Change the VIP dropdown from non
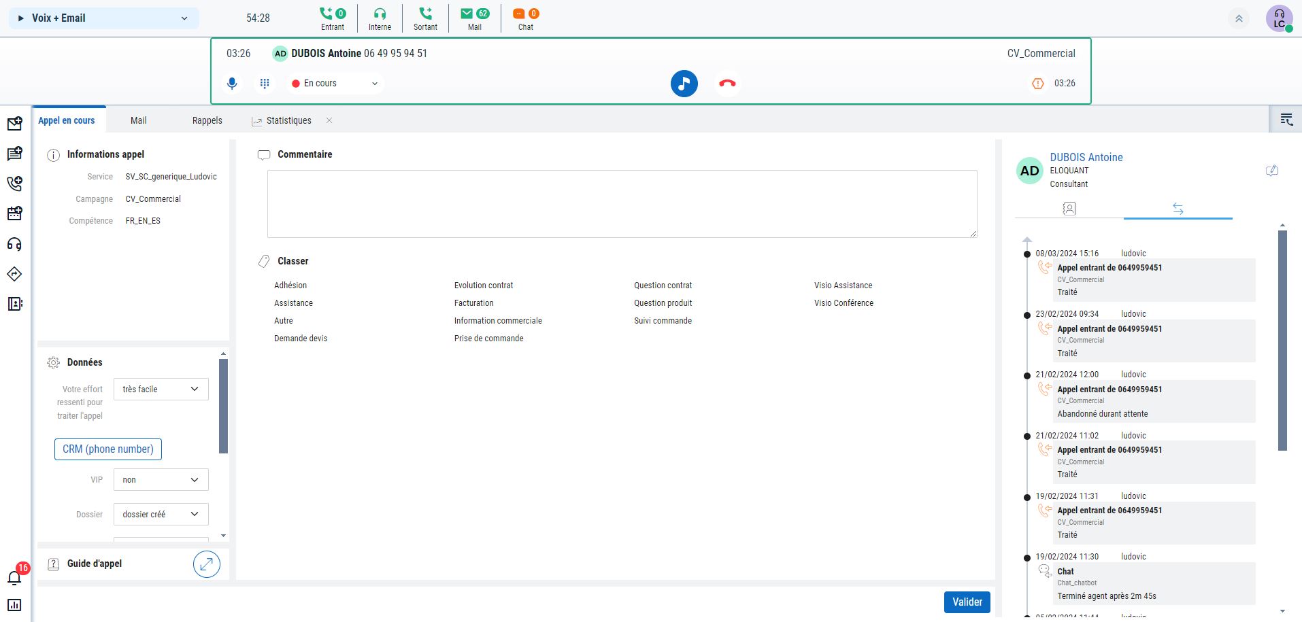 pyautogui.click(x=161, y=479)
